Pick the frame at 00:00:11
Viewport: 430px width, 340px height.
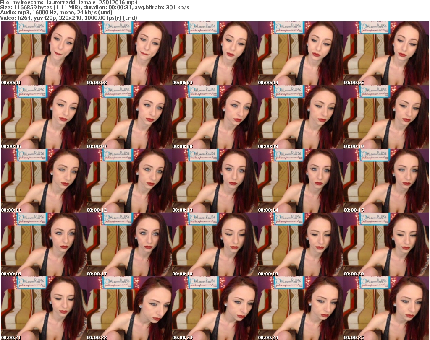click(x=44, y=181)
